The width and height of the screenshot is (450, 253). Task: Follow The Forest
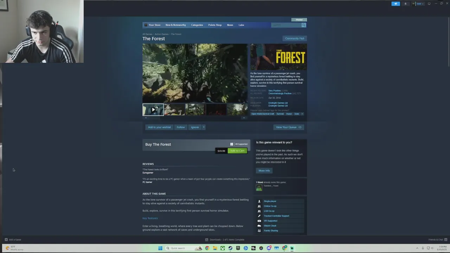coord(181,127)
